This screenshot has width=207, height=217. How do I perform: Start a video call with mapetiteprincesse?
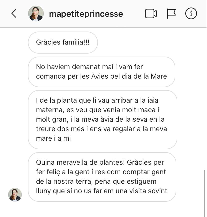[x=151, y=14]
